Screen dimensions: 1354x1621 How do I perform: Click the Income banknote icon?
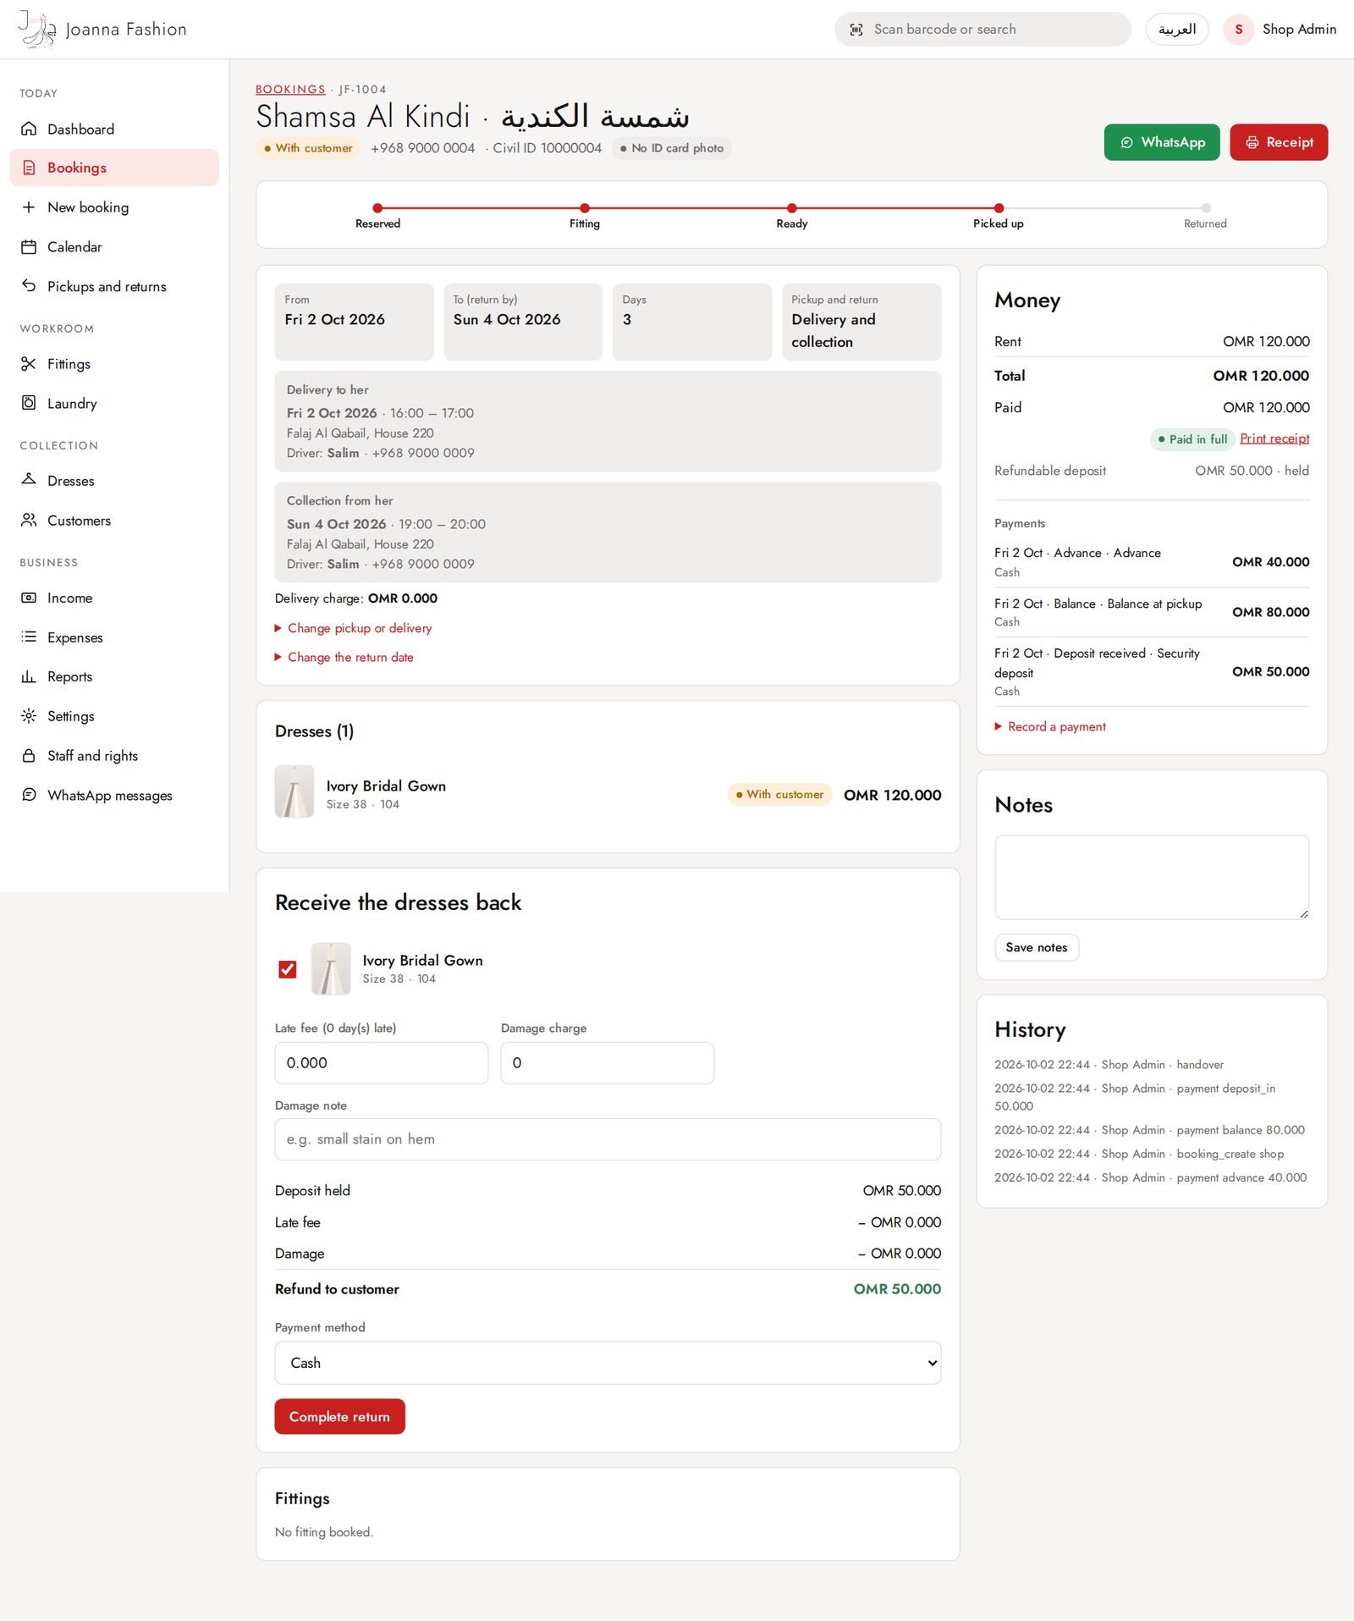(x=29, y=598)
